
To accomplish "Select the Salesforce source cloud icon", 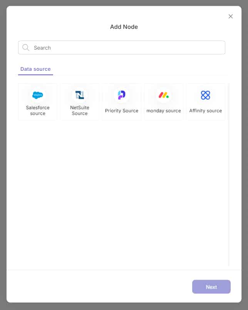I will coord(38,95).
